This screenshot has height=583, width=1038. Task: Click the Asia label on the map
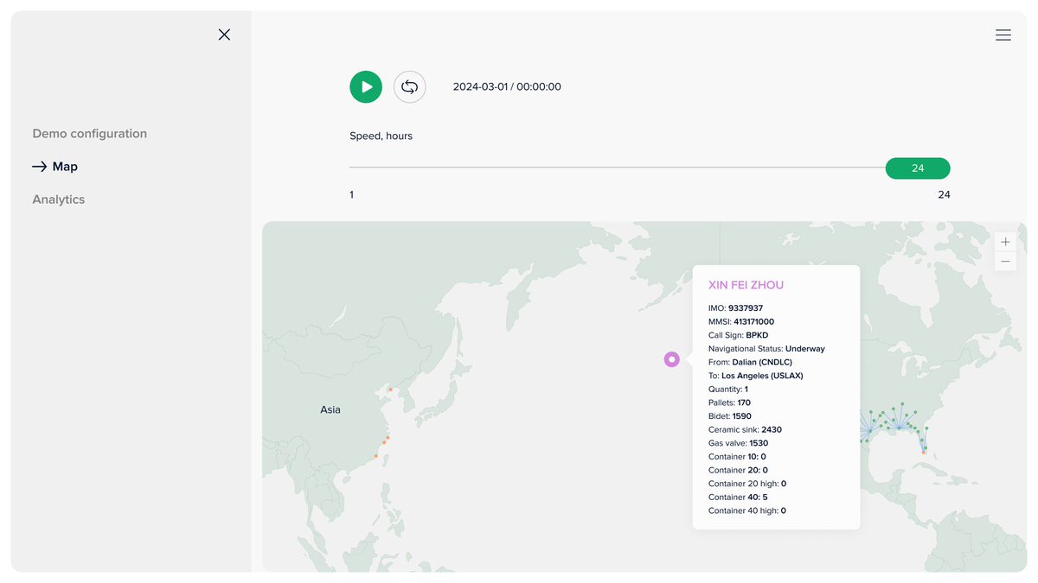point(330,409)
